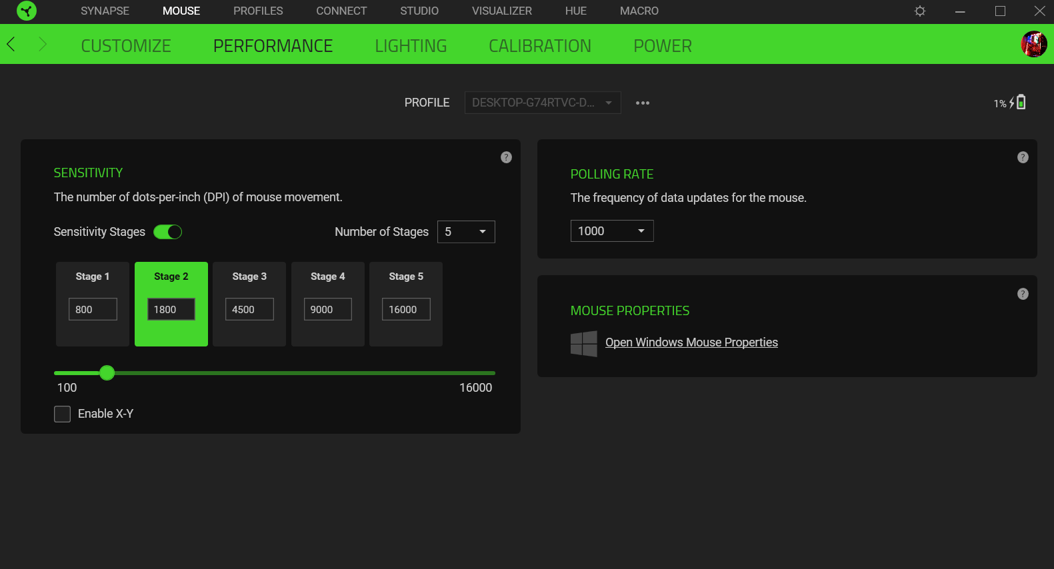Viewport: 1054px width, 569px height.
Task: Open the Macro tab in top menu
Action: tap(639, 11)
